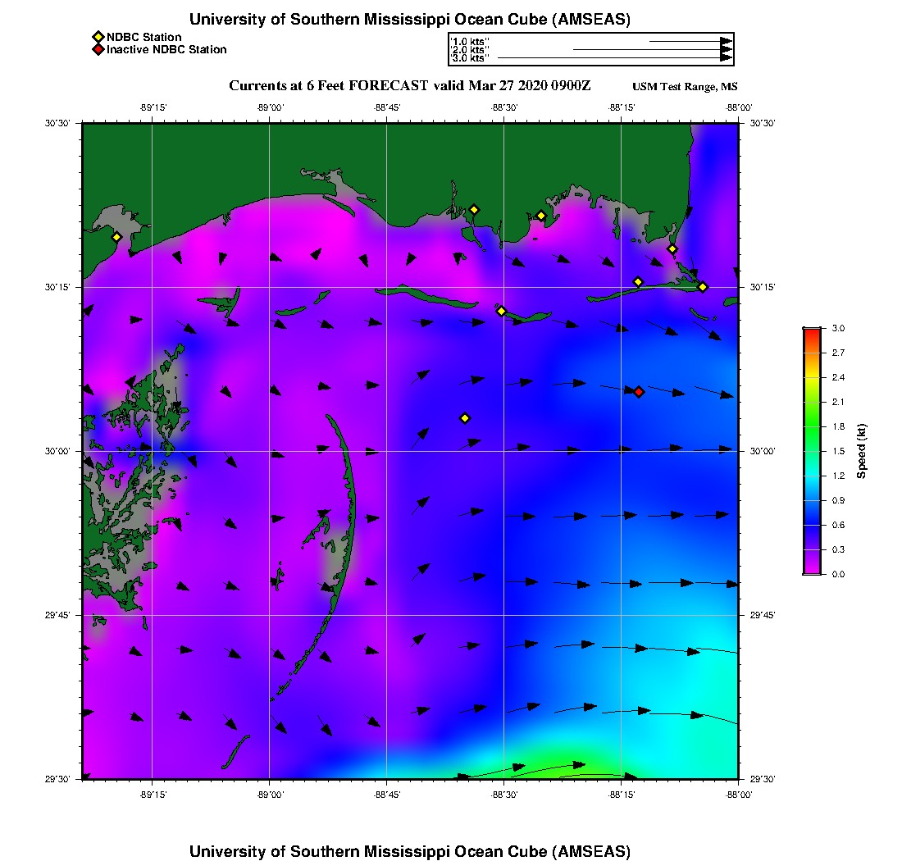Click the Currents at 6 Feet FORECAST heading
Image resolution: width=902 pixels, height=861 pixels.
pos(409,86)
